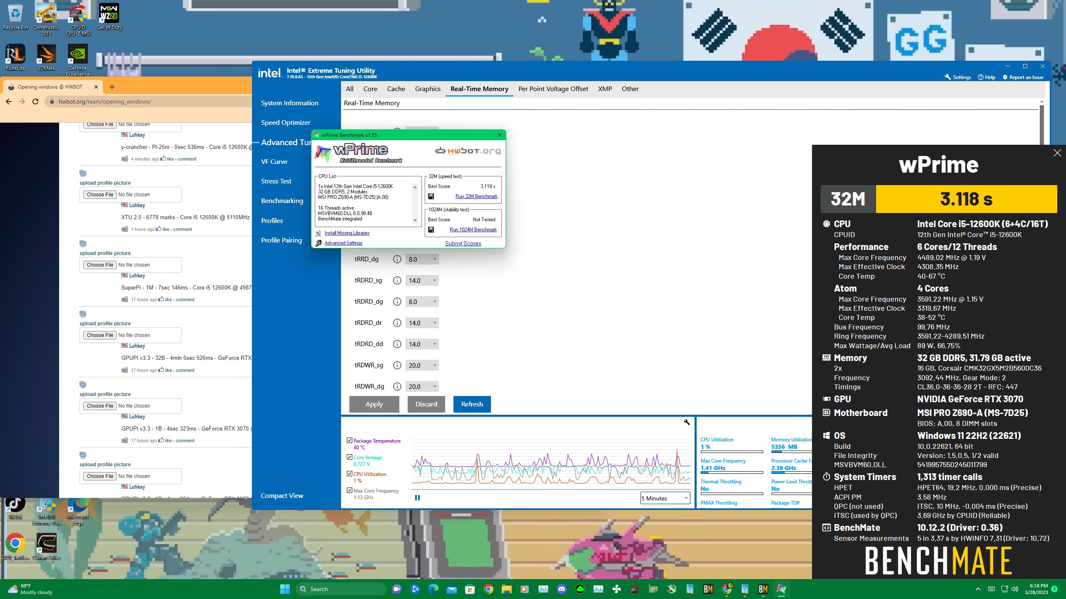Open TikTok desktop shortcut
The width and height of the screenshot is (1066, 599).
tap(15, 508)
